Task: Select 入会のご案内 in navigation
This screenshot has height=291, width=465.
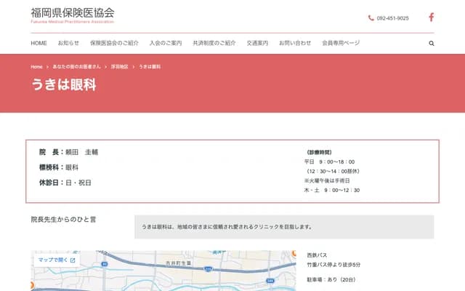Action: [x=166, y=44]
